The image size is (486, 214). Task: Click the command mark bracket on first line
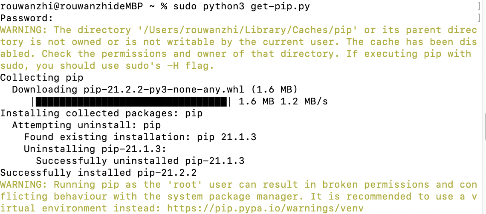pos(479,6)
